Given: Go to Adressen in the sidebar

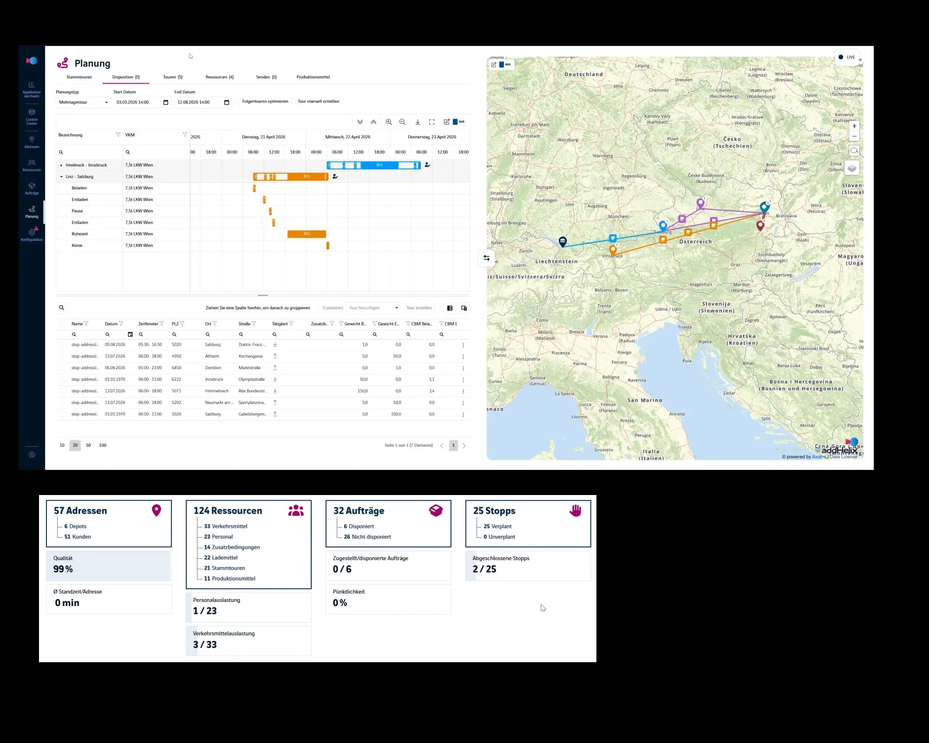Looking at the screenshot, I should (32, 143).
